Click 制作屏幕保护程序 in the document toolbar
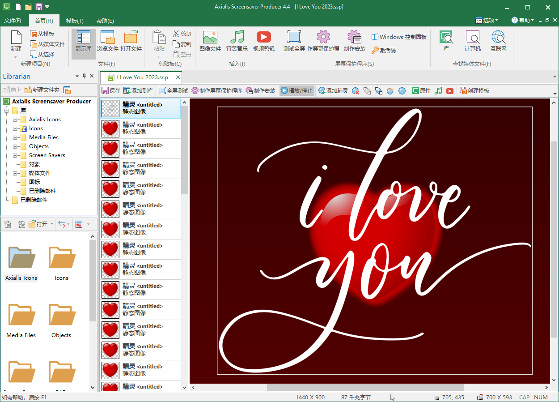 pyautogui.click(x=217, y=90)
